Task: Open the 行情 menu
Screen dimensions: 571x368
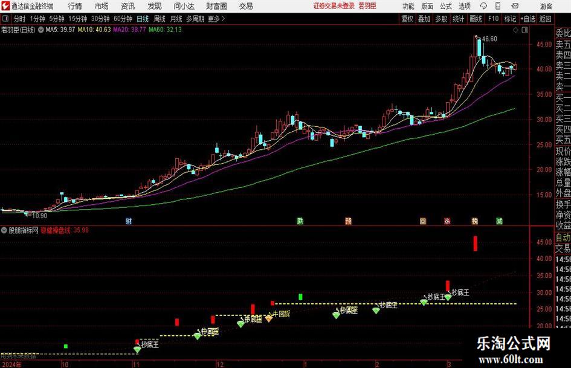Action: 75,6
